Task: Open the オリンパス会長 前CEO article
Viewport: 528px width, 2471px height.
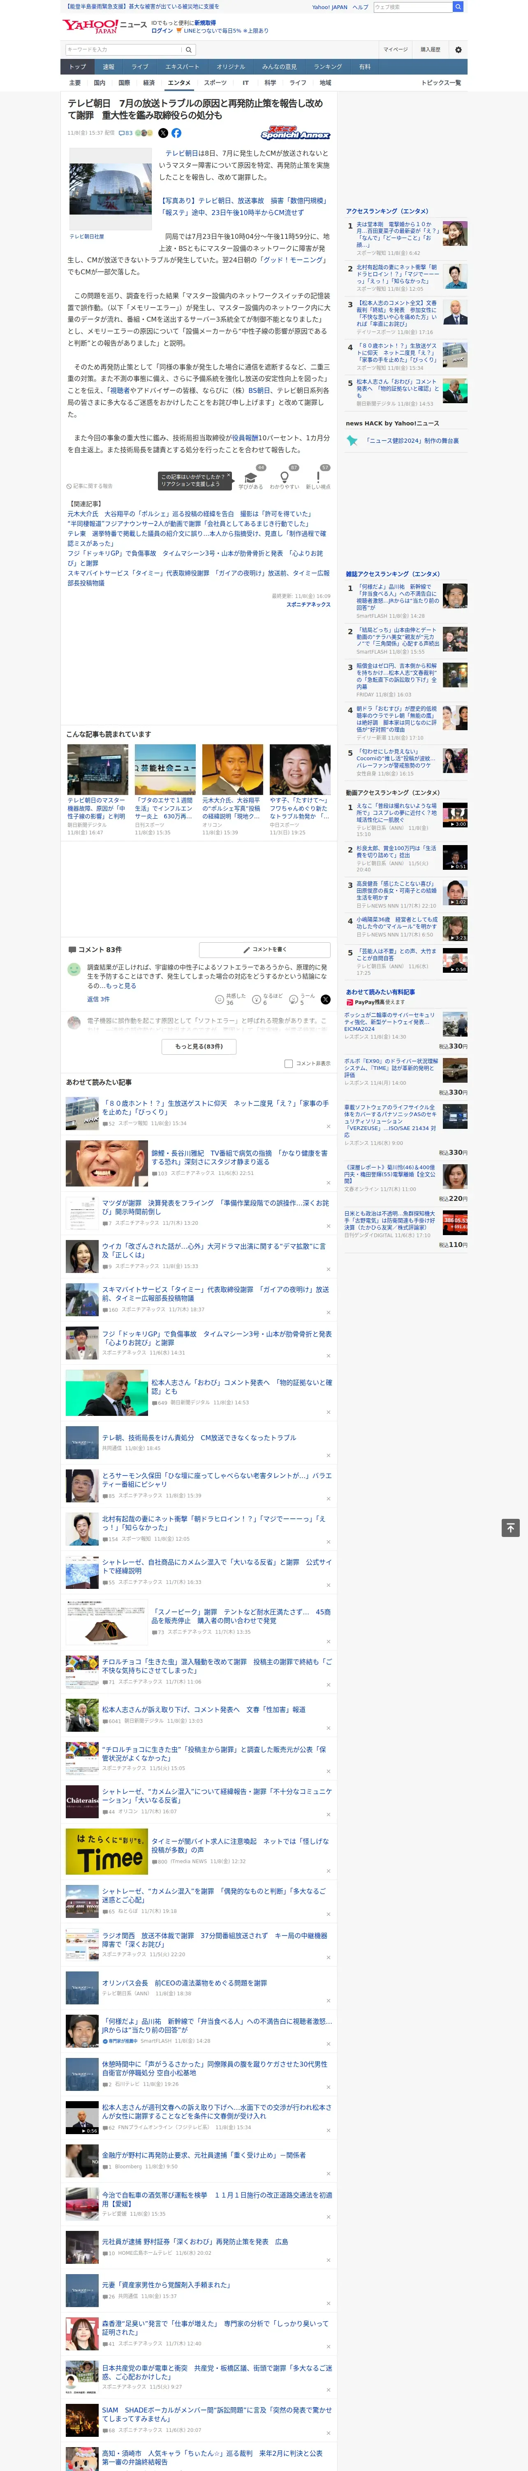Action: [x=185, y=1982]
